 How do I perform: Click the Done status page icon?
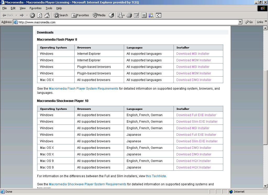point(2,192)
